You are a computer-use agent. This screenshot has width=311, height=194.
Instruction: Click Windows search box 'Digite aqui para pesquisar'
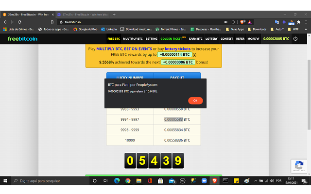51,181
